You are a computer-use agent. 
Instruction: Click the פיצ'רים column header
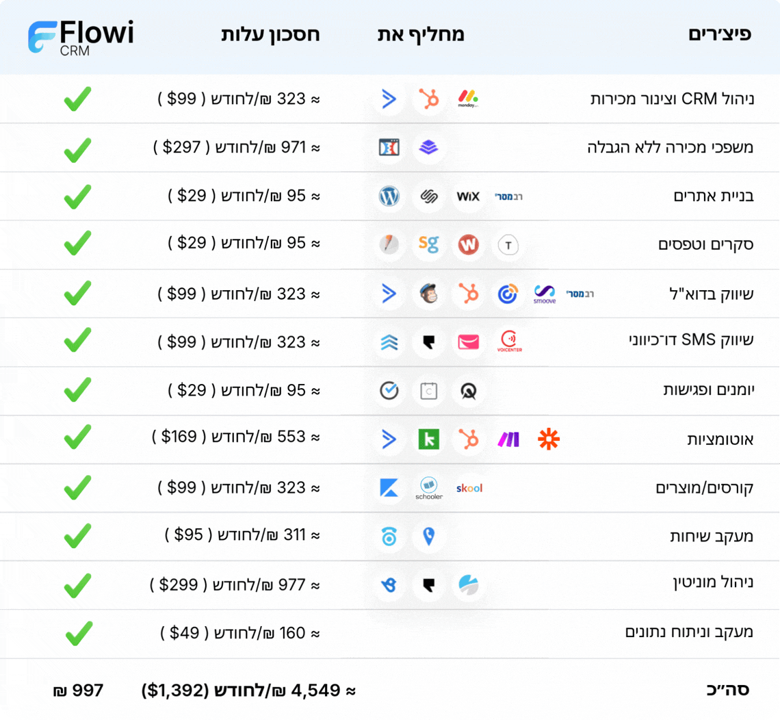pos(720,35)
